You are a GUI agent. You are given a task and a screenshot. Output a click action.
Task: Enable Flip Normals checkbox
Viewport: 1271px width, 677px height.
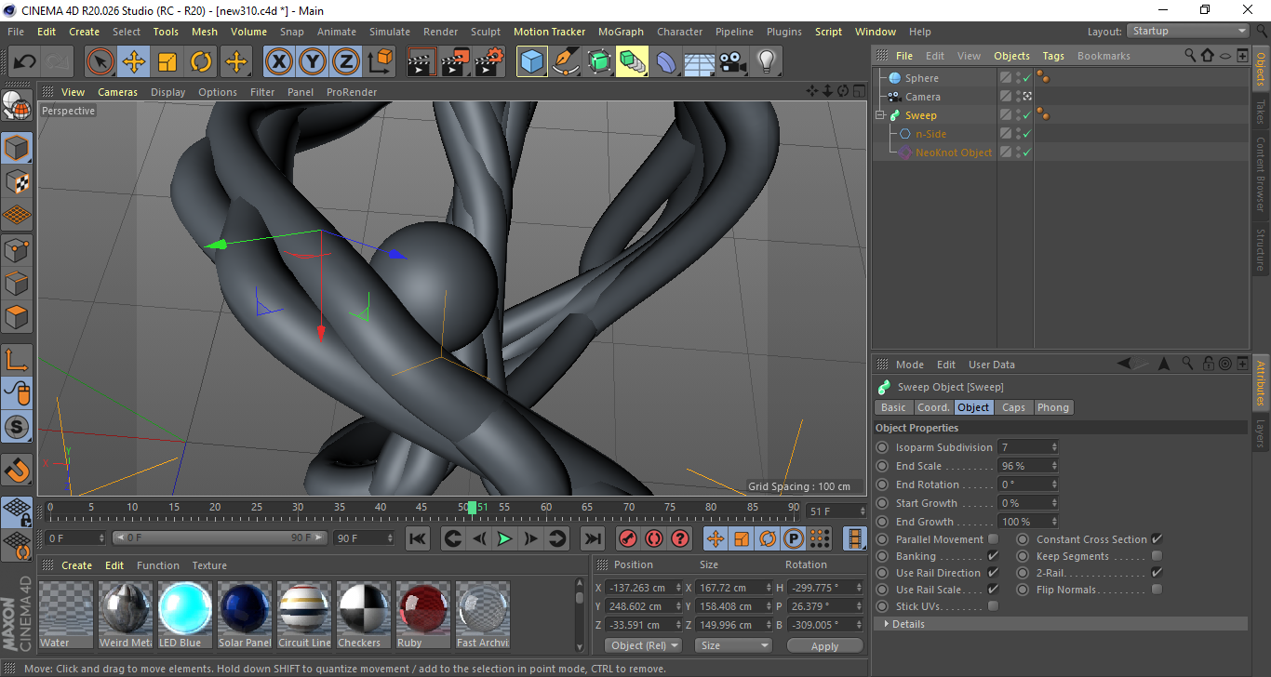click(1157, 590)
